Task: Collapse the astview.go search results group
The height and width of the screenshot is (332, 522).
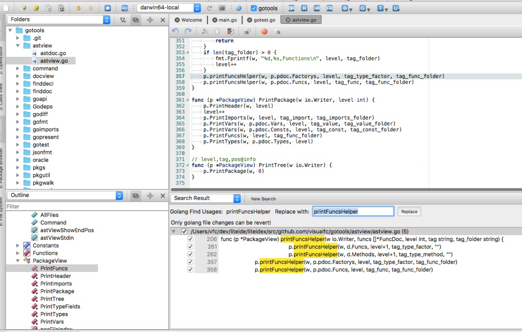Action: pos(173,231)
